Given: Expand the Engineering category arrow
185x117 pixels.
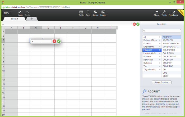Looking at the screenshot, I should point(160,47).
